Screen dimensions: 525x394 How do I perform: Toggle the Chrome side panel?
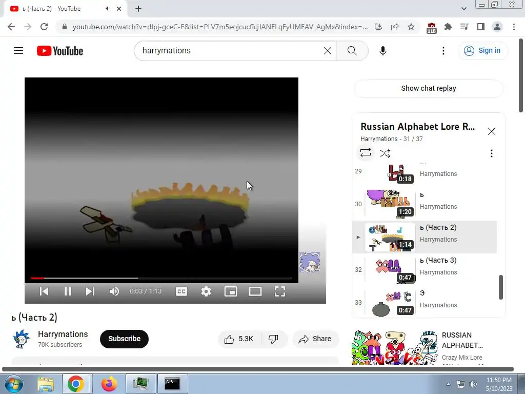pos(481,27)
